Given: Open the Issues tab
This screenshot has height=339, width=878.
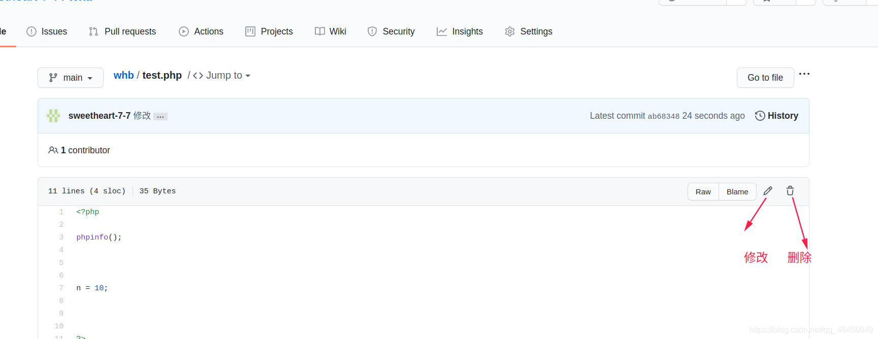Looking at the screenshot, I should pos(47,31).
